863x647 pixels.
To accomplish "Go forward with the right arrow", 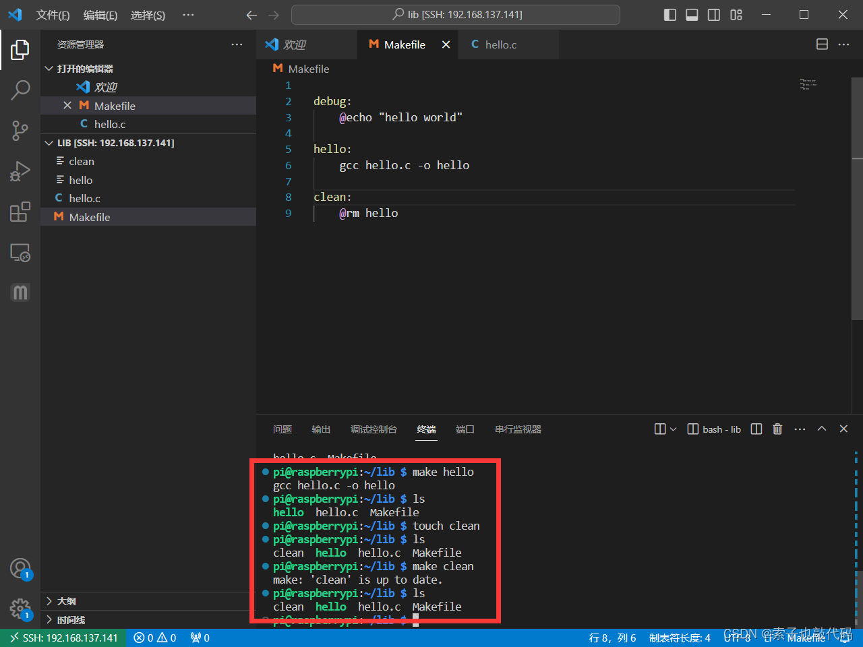I will coord(273,15).
